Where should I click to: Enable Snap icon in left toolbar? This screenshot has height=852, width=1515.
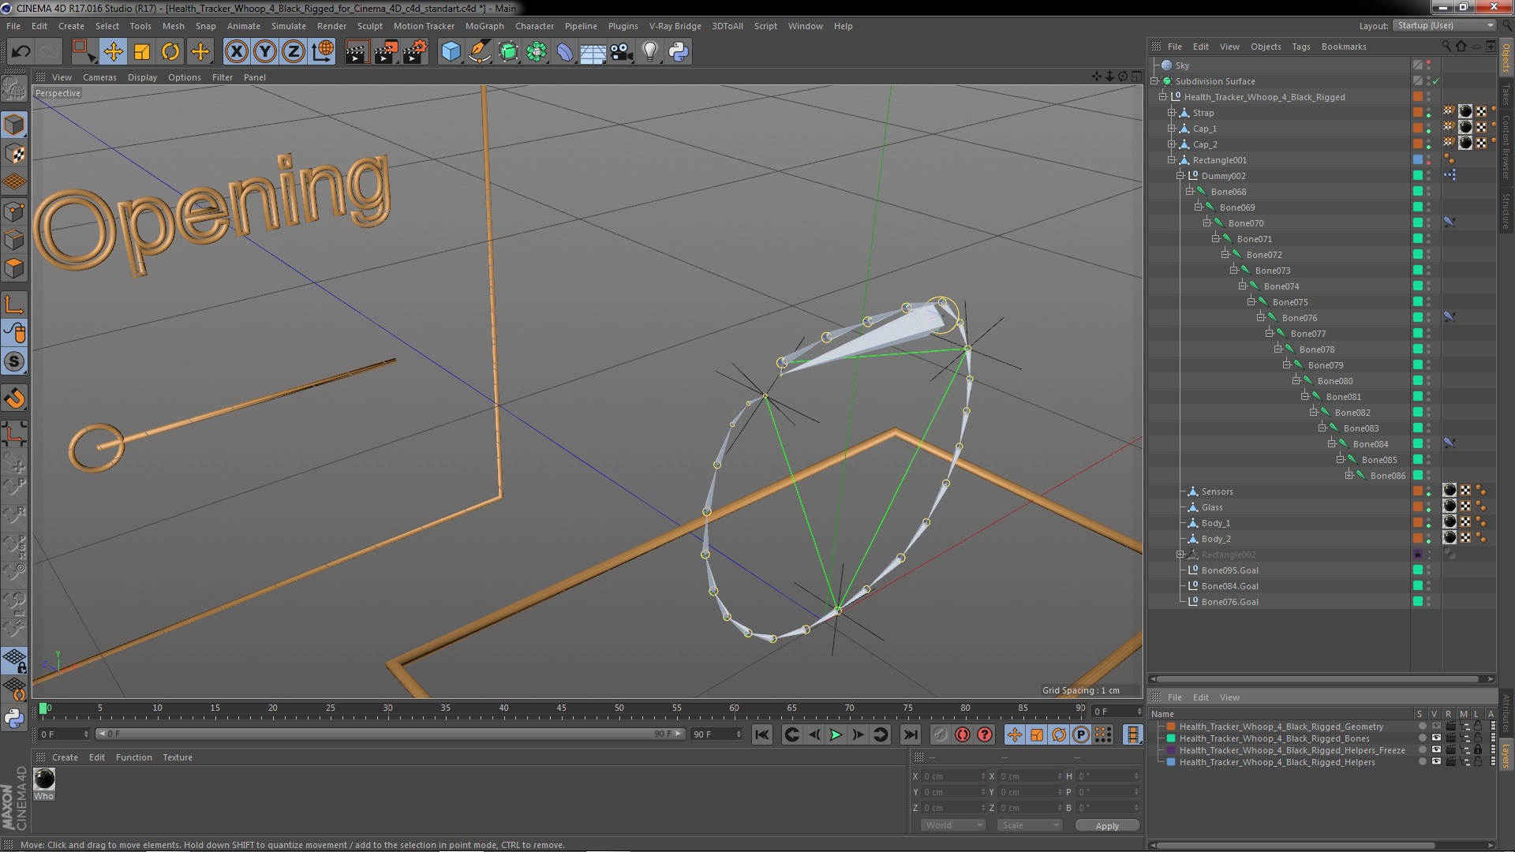[14, 361]
